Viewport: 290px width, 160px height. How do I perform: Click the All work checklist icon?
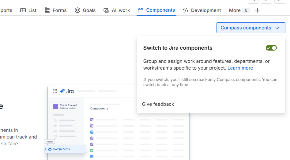click(106, 10)
